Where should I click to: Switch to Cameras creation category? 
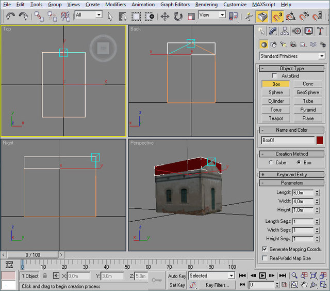pos(293,44)
